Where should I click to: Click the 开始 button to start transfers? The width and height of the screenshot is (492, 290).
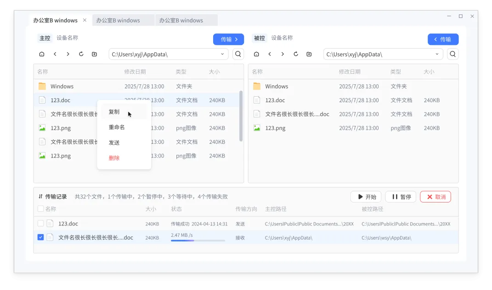click(366, 197)
